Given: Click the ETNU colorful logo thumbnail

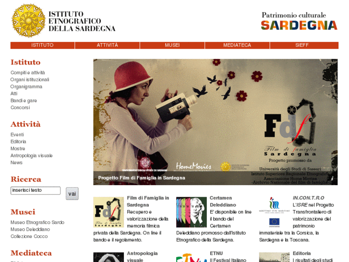Looking at the screenshot, I should (x=192, y=257).
